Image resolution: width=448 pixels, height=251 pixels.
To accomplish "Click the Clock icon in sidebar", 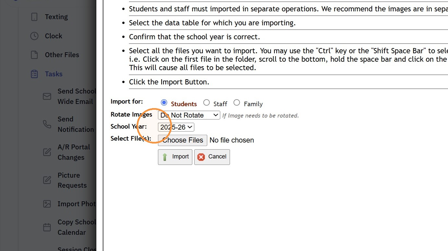I will click(x=34, y=36).
